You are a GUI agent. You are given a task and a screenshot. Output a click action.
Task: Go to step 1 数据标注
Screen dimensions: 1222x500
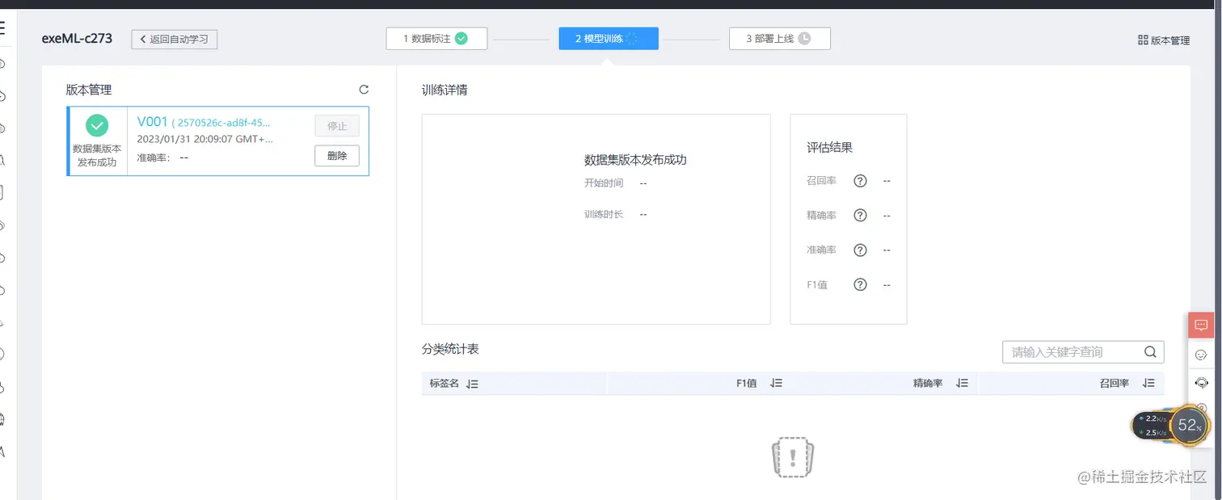(x=436, y=39)
